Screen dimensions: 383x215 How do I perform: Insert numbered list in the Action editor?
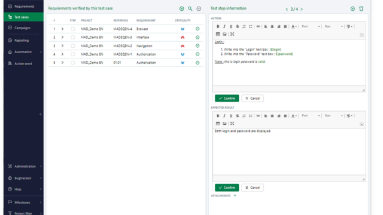(244, 26)
